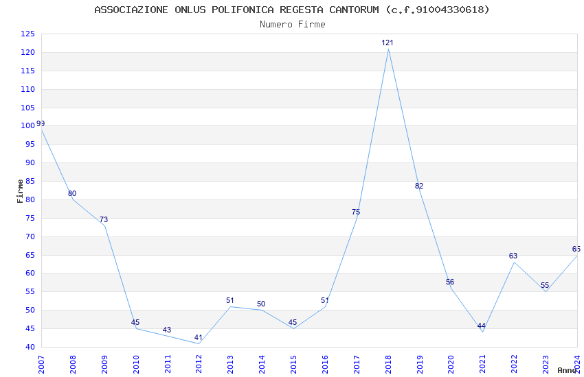Screen dimensions: 584x377
Task: Select the data label '43' for 2011
Action: pos(167,330)
